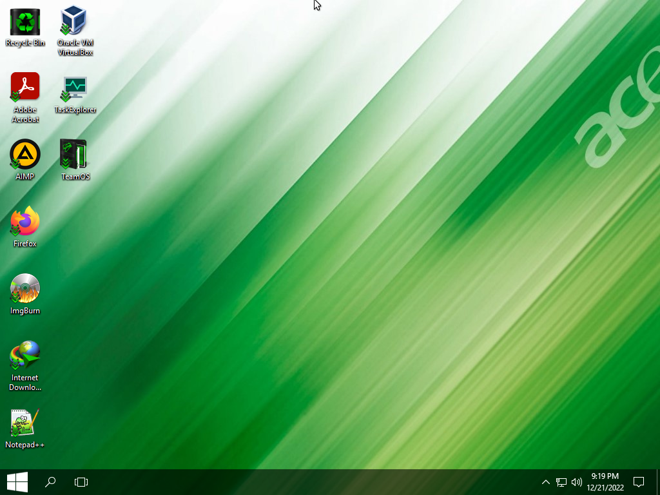Select the AIMP player shortcut
Image resolution: width=660 pixels, height=495 pixels.
click(25, 160)
